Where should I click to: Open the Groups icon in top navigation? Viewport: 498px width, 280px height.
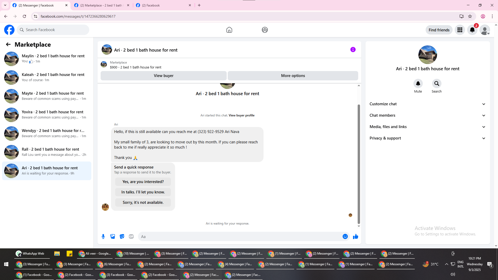point(265,30)
